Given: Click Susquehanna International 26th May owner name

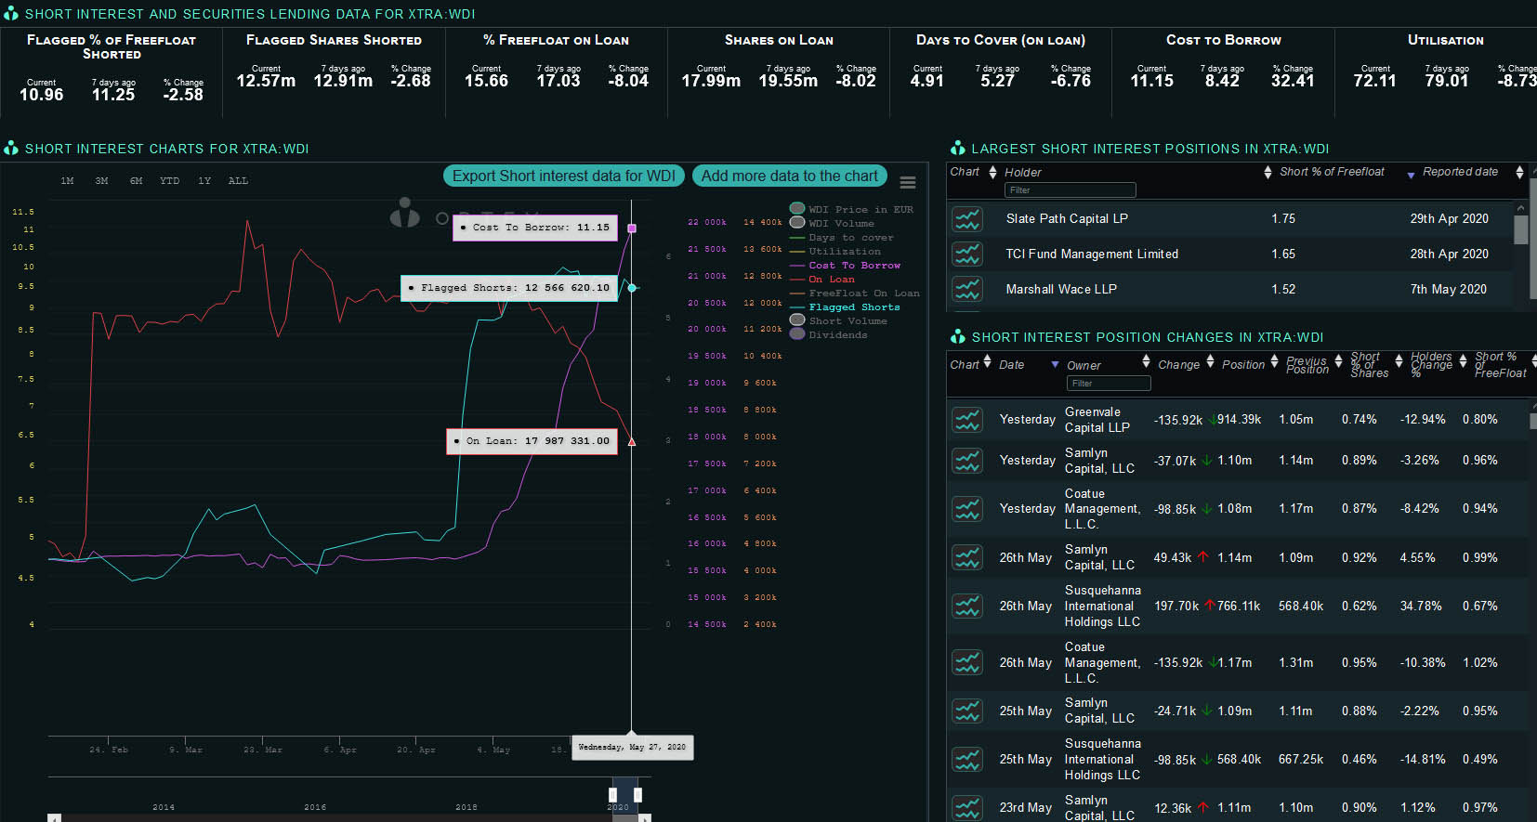Looking at the screenshot, I should coord(1102,606).
